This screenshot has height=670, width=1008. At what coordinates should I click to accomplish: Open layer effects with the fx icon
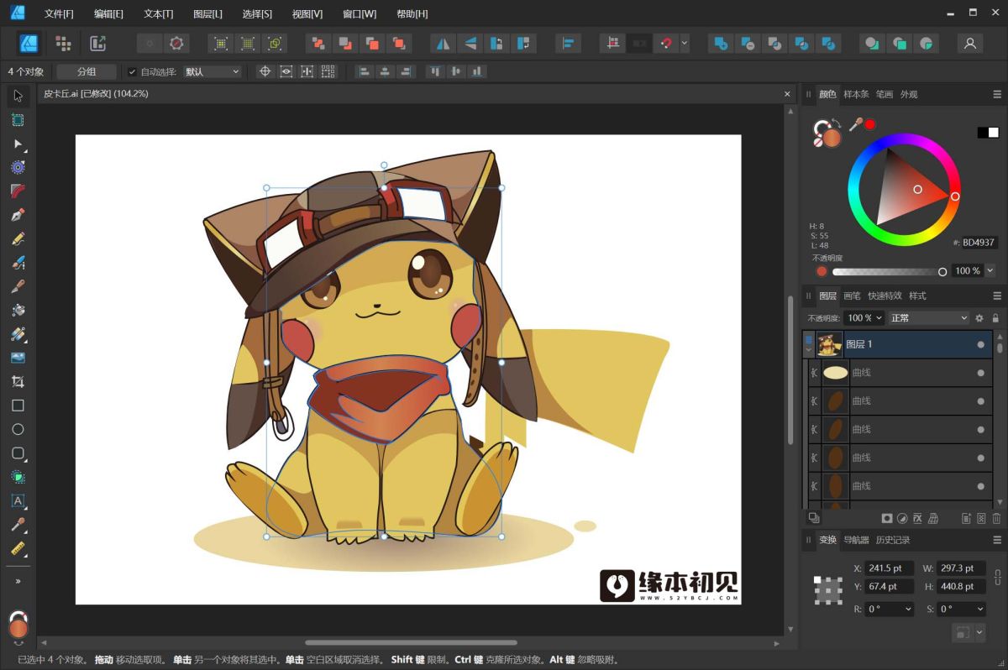(918, 519)
